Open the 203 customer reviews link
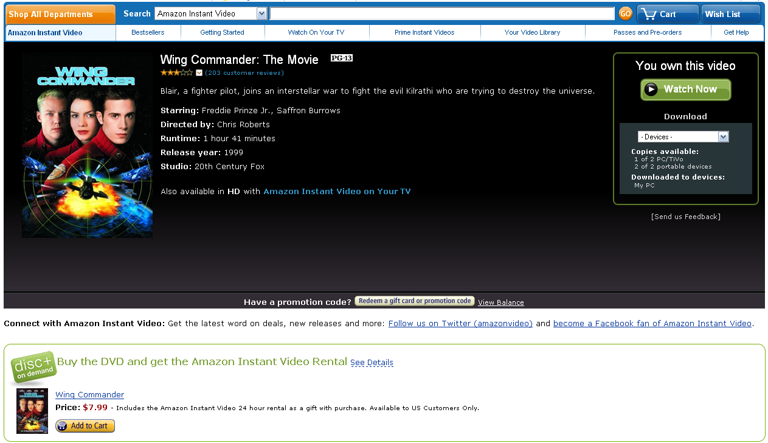The height and width of the screenshot is (443, 768). point(244,73)
